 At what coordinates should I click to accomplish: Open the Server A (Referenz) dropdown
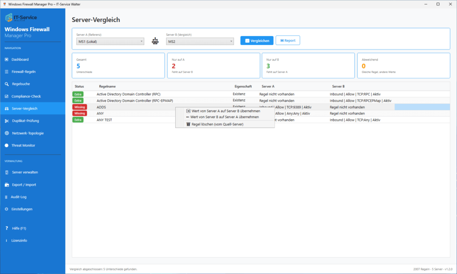[110, 41]
